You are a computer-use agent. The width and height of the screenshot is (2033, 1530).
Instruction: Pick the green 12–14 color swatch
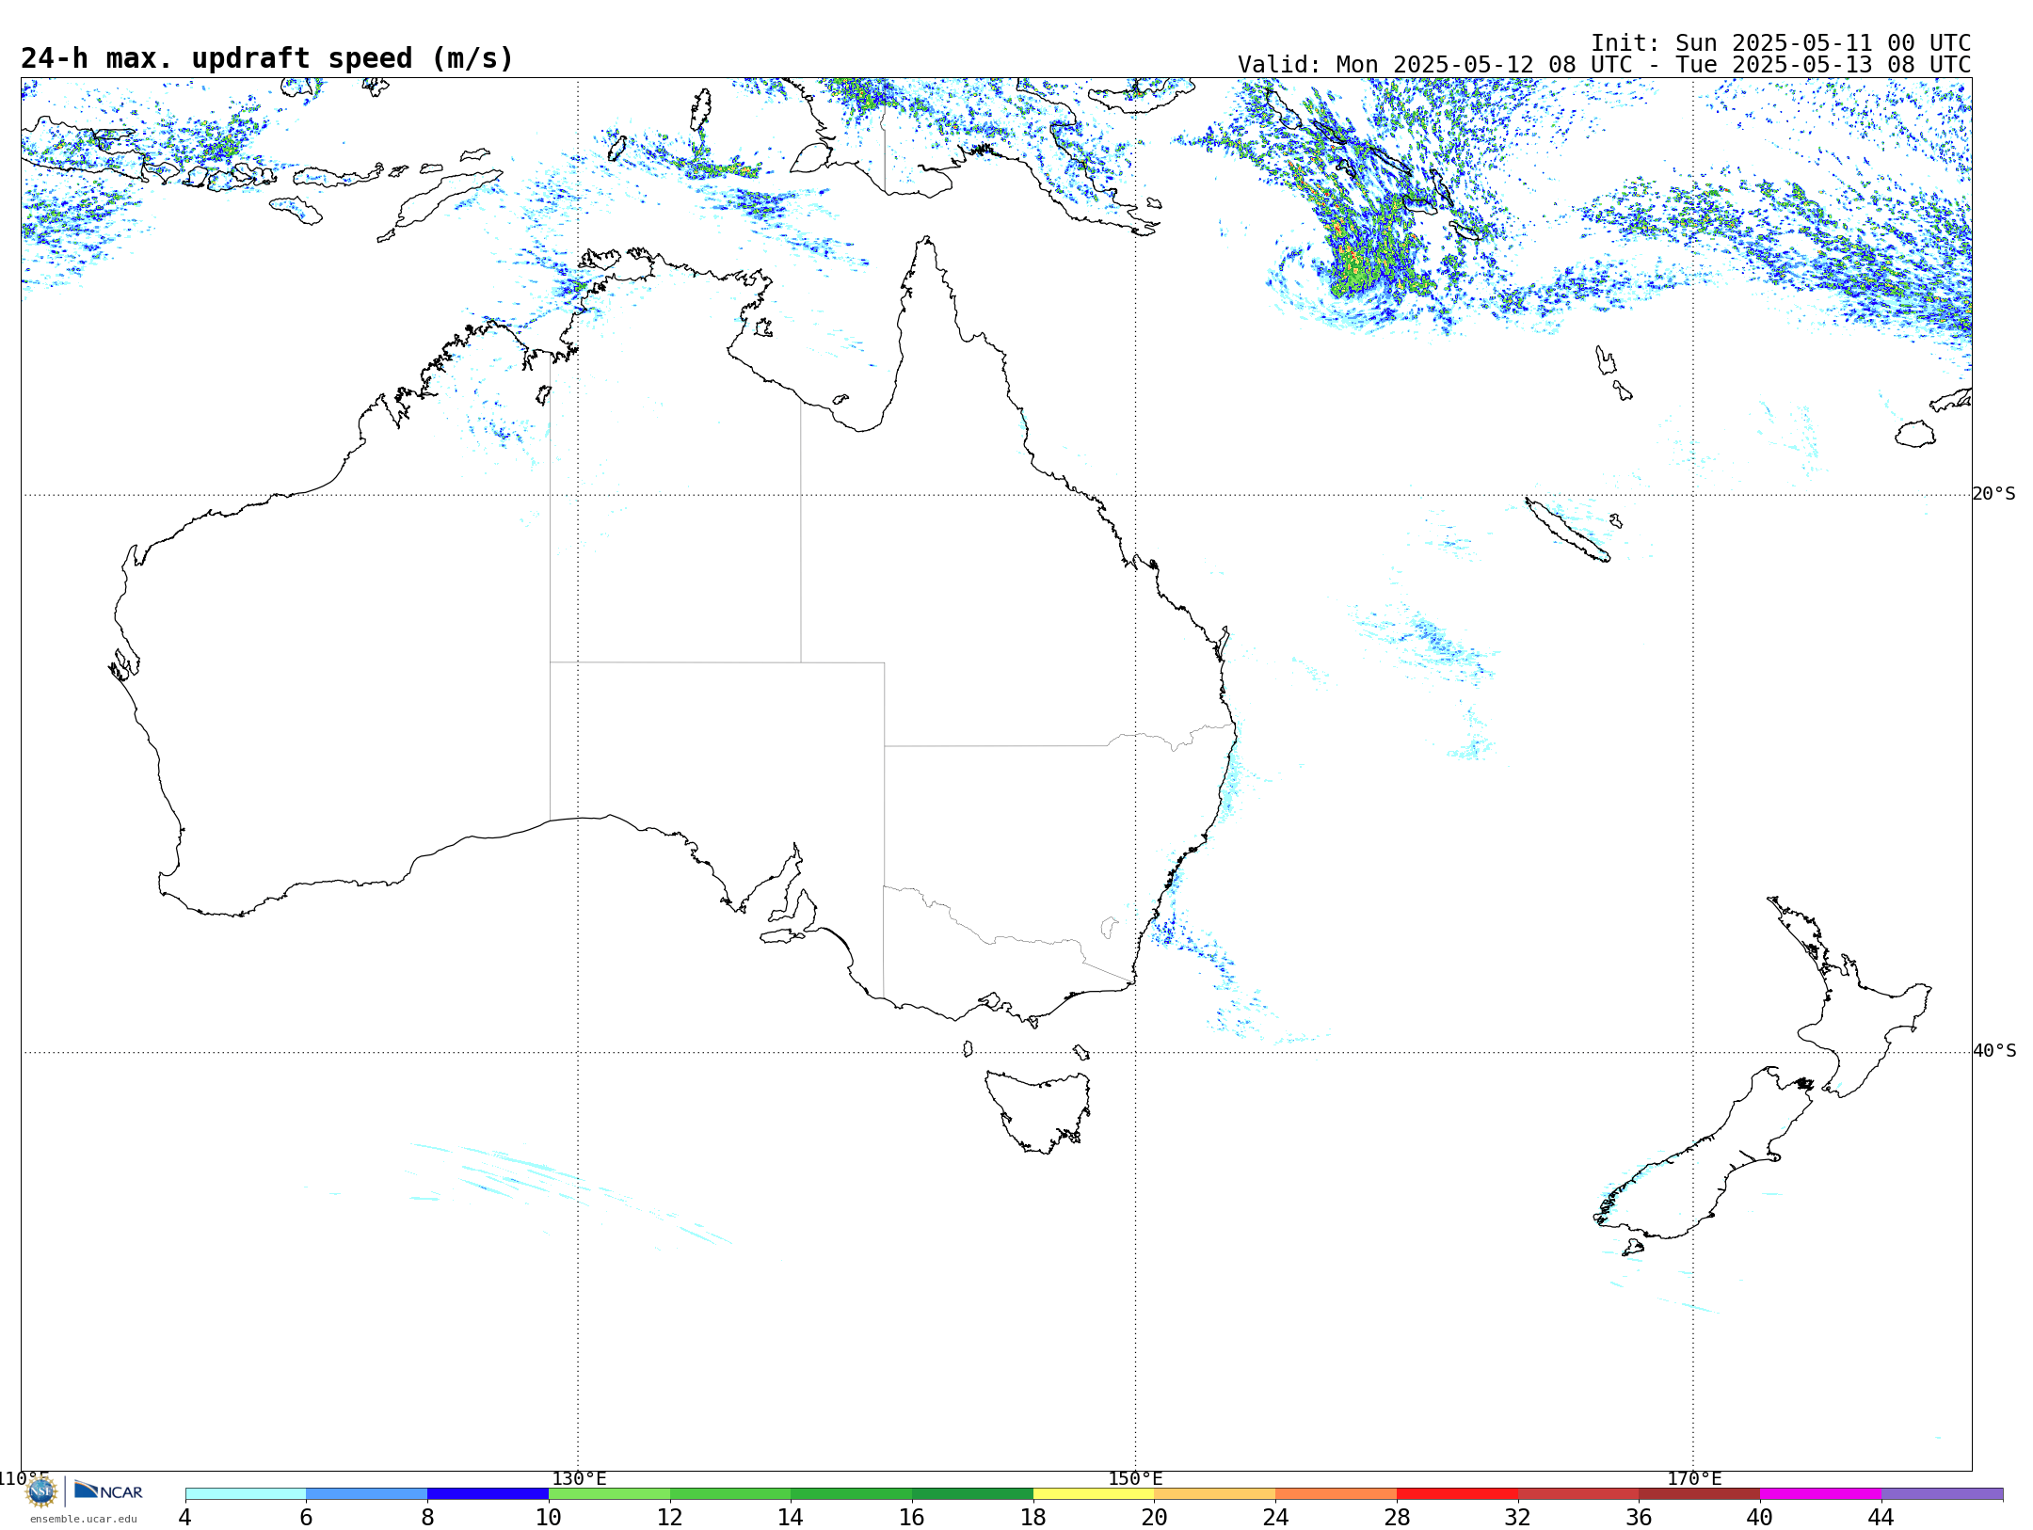pyautogui.click(x=730, y=1494)
